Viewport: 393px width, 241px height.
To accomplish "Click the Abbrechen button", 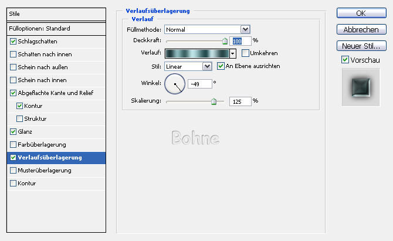I will [x=361, y=29].
